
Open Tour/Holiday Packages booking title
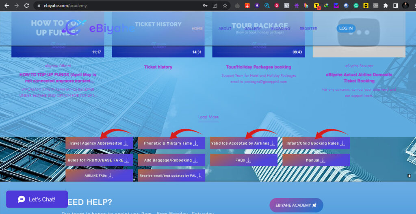[x=258, y=67]
